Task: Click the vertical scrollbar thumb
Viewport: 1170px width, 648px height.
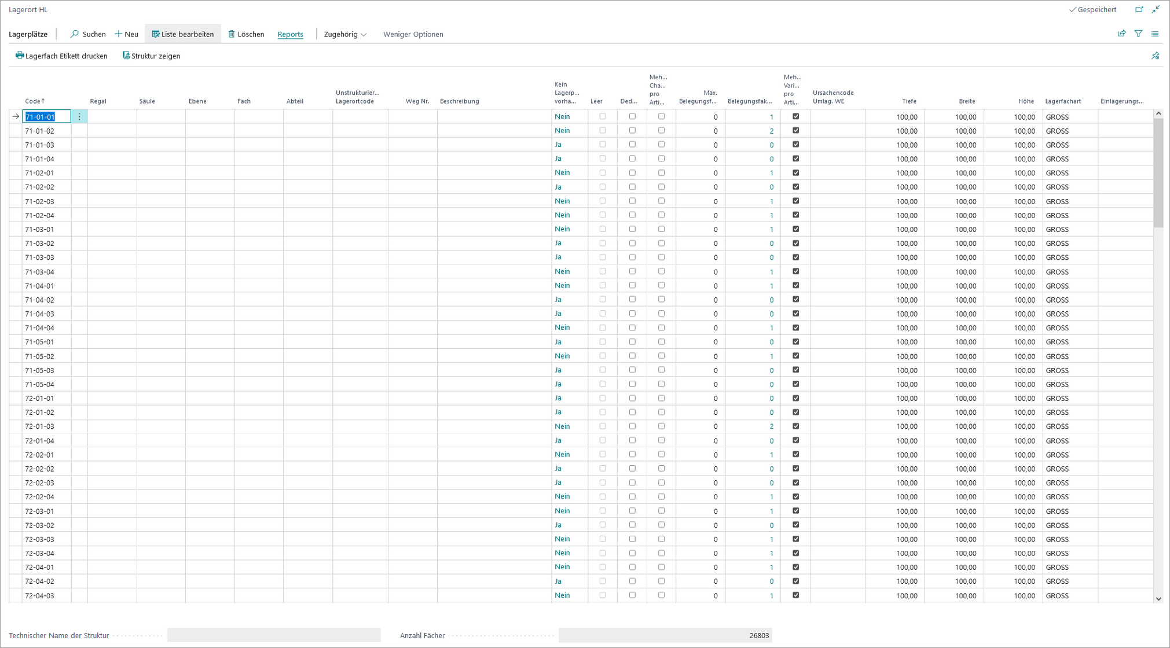Action: click(1158, 174)
